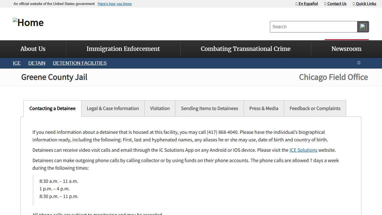This screenshot has width=382, height=215.
Task: Open the Immigration Enforcement menu
Action: point(123,49)
